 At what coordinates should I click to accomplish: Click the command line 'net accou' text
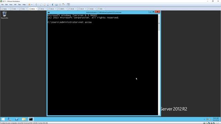tap(85, 22)
